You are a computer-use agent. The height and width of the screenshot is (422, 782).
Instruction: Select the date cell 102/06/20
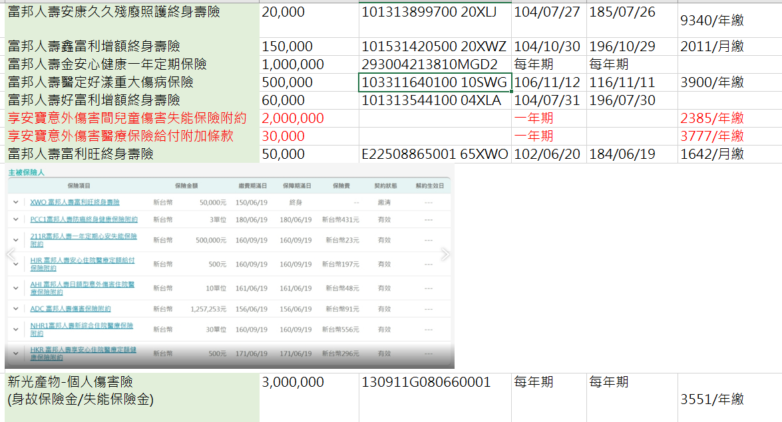click(549, 154)
